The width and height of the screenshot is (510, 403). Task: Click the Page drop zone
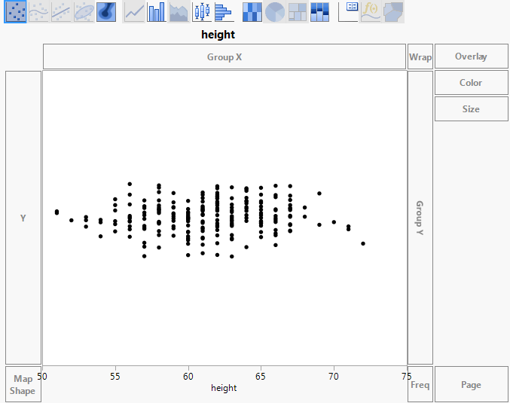tap(472, 384)
